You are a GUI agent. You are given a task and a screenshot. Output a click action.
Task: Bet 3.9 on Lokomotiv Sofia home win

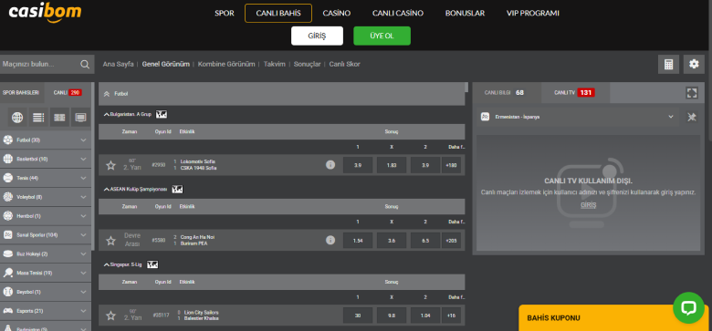[358, 165]
